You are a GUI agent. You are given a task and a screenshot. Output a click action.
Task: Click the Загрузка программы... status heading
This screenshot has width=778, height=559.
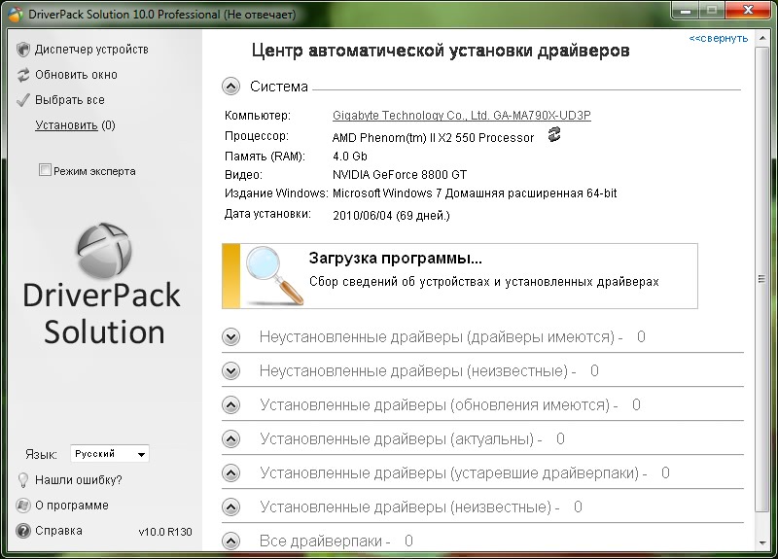coord(396,259)
